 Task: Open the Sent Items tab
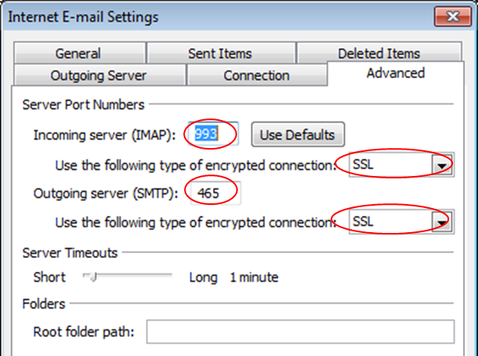[221, 53]
